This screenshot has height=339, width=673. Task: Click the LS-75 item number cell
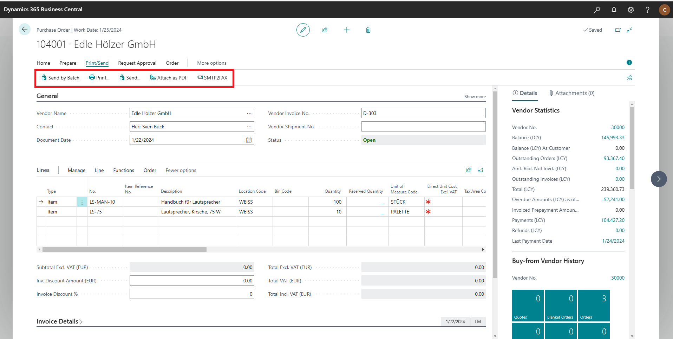tap(105, 212)
